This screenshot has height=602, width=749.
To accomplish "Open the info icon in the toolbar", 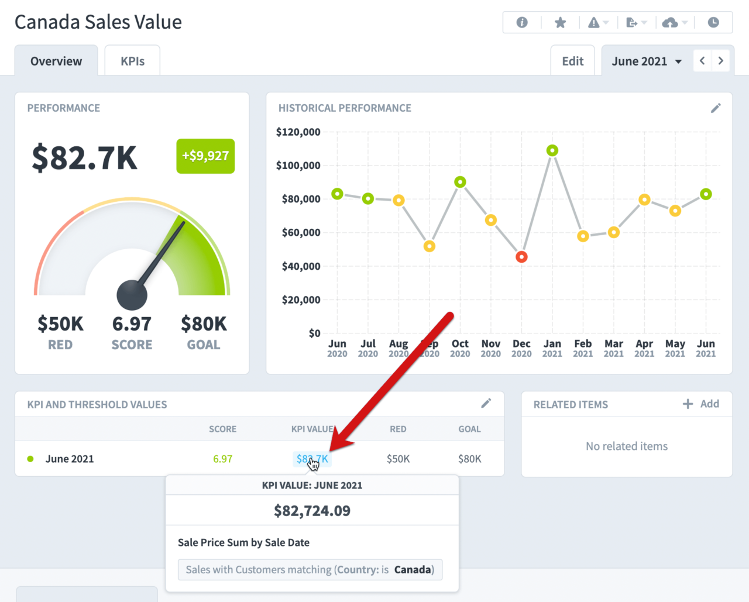I will tap(521, 22).
